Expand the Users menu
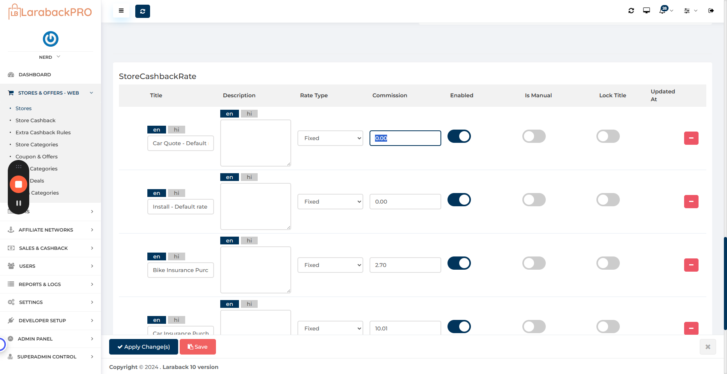This screenshot has width=727, height=374. pos(51,266)
